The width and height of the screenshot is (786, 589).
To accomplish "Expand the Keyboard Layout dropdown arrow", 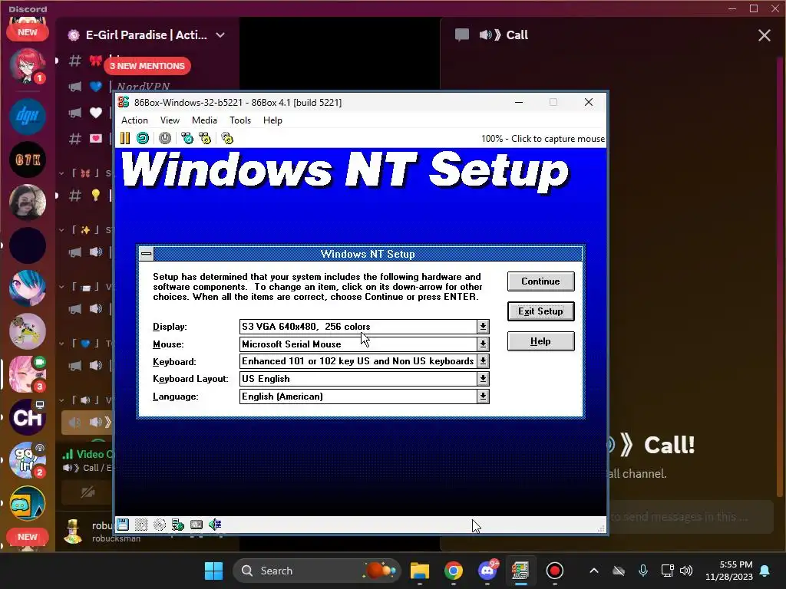I will click(483, 379).
